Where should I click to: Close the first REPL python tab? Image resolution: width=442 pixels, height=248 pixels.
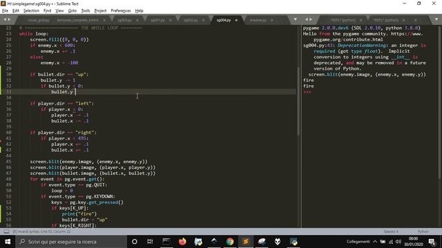[x=361, y=20]
